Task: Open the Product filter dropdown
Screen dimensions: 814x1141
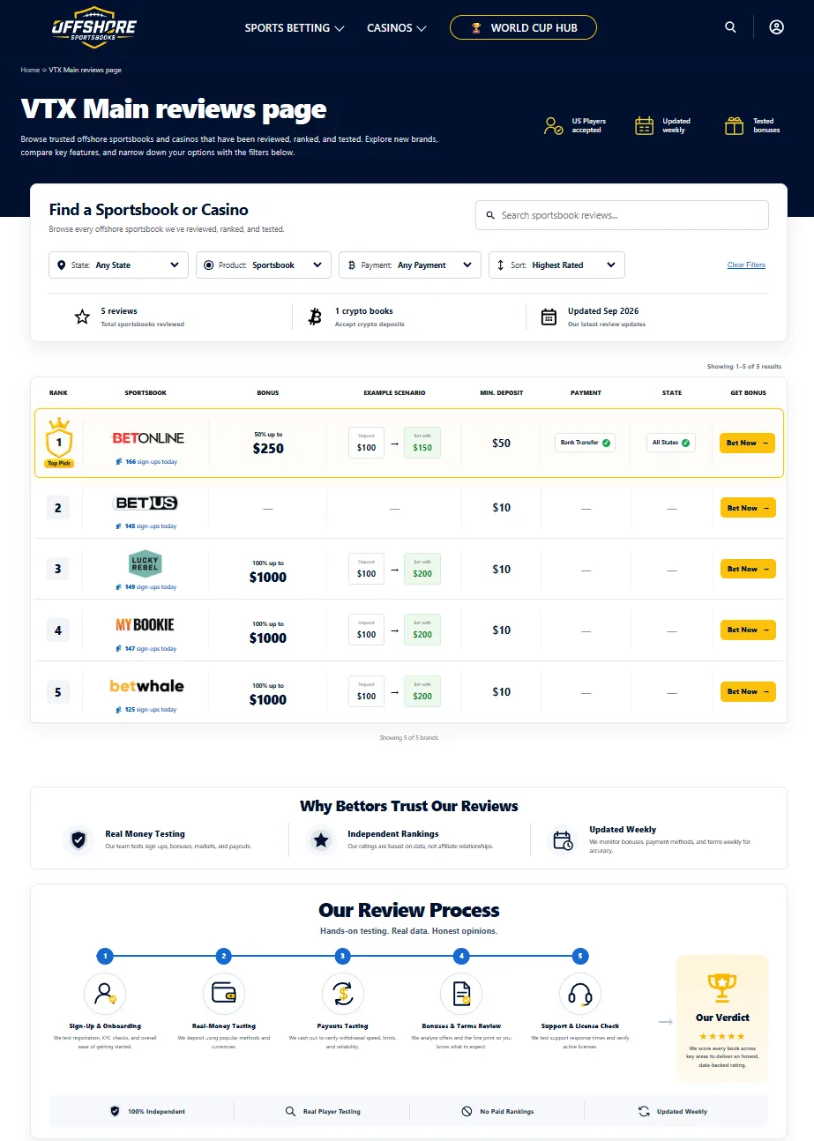Action: pyautogui.click(x=263, y=265)
